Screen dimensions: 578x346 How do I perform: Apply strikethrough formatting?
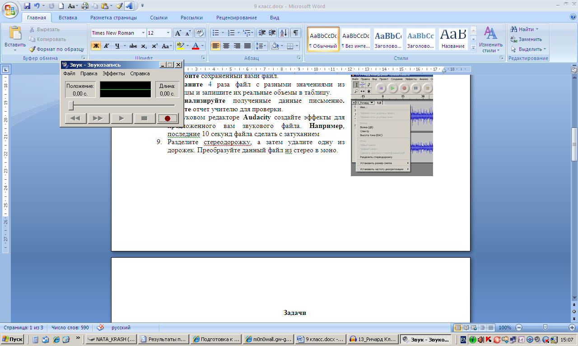pos(133,46)
